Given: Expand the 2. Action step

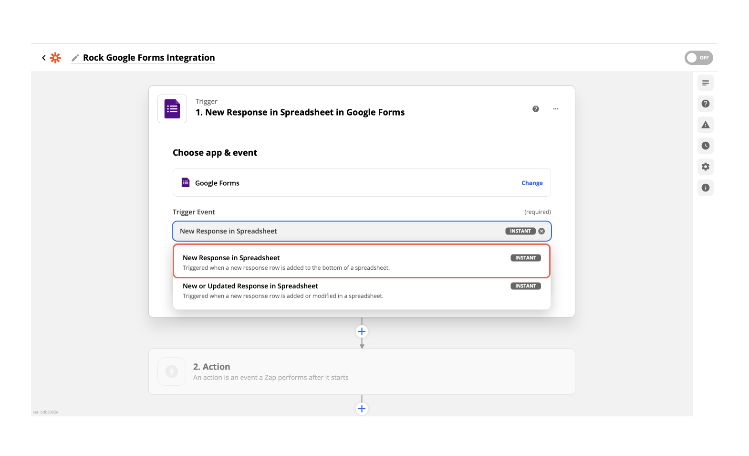Looking at the screenshot, I should [361, 371].
